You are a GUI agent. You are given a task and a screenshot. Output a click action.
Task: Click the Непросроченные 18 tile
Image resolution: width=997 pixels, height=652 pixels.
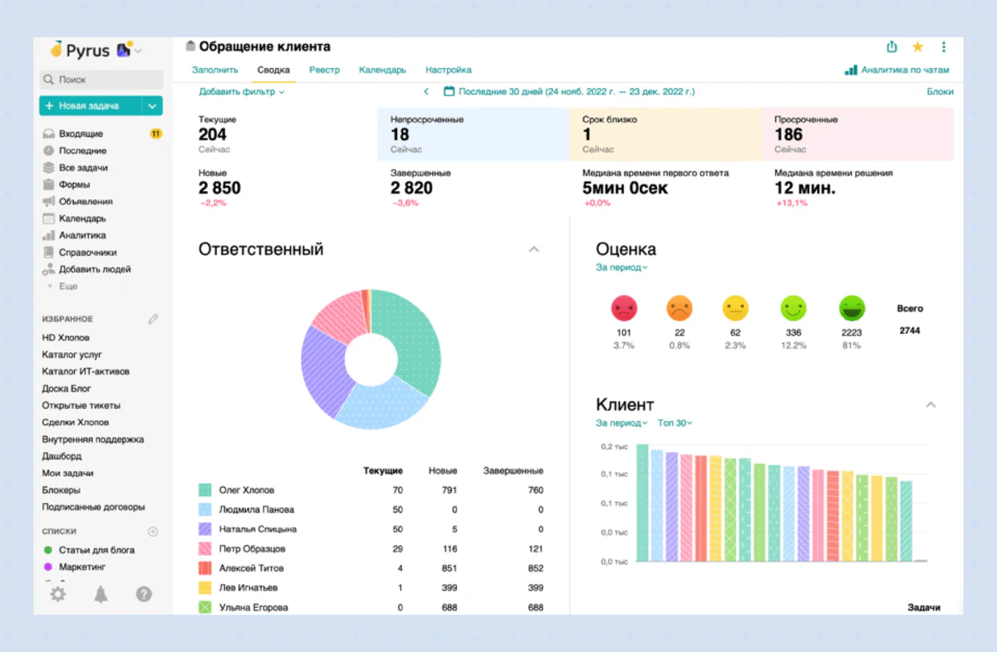pos(474,134)
